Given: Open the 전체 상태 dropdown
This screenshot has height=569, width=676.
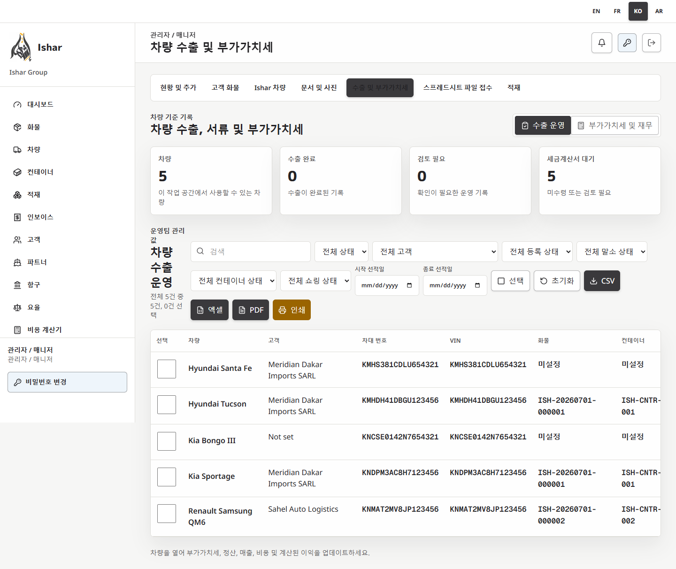Looking at the screenshot, I should (341, 252).
